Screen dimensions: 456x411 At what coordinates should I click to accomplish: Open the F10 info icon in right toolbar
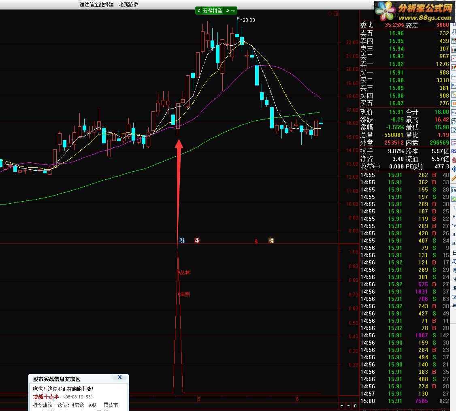coord(454,86)
